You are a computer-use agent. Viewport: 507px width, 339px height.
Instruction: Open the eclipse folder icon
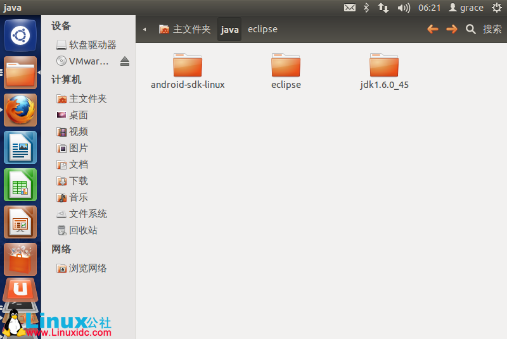point(286,66)
